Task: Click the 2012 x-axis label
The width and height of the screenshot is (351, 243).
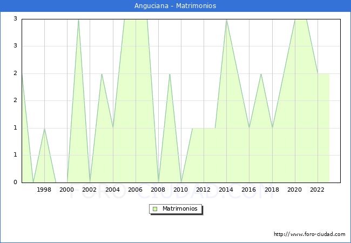Action: 203,190
